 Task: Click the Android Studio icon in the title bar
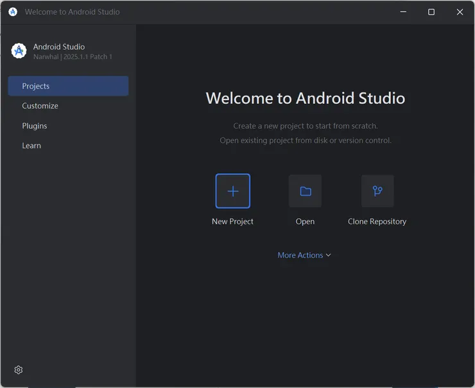[x=13, y=12]
